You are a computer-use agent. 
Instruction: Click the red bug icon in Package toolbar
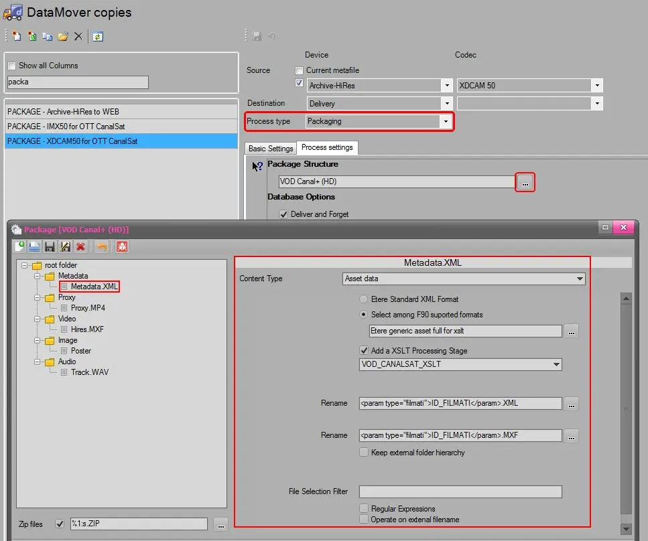(x=122, y=246)
